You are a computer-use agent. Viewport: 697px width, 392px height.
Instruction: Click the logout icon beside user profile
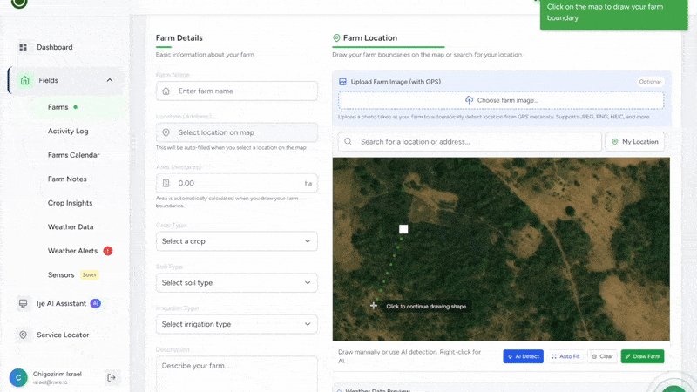pos(112,377)
